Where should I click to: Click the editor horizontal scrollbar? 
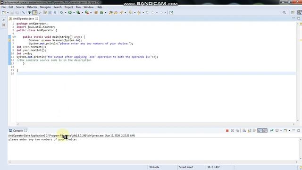[156, 124]
